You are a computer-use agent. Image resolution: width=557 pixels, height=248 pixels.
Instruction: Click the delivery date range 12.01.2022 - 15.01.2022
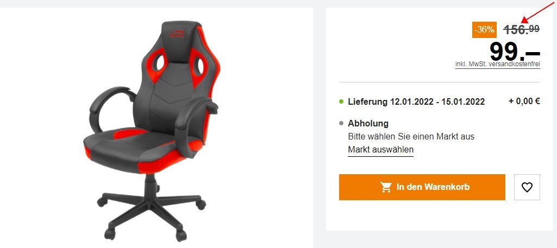(x=437, y=102)
